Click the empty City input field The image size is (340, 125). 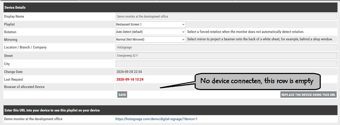[226, 64]
